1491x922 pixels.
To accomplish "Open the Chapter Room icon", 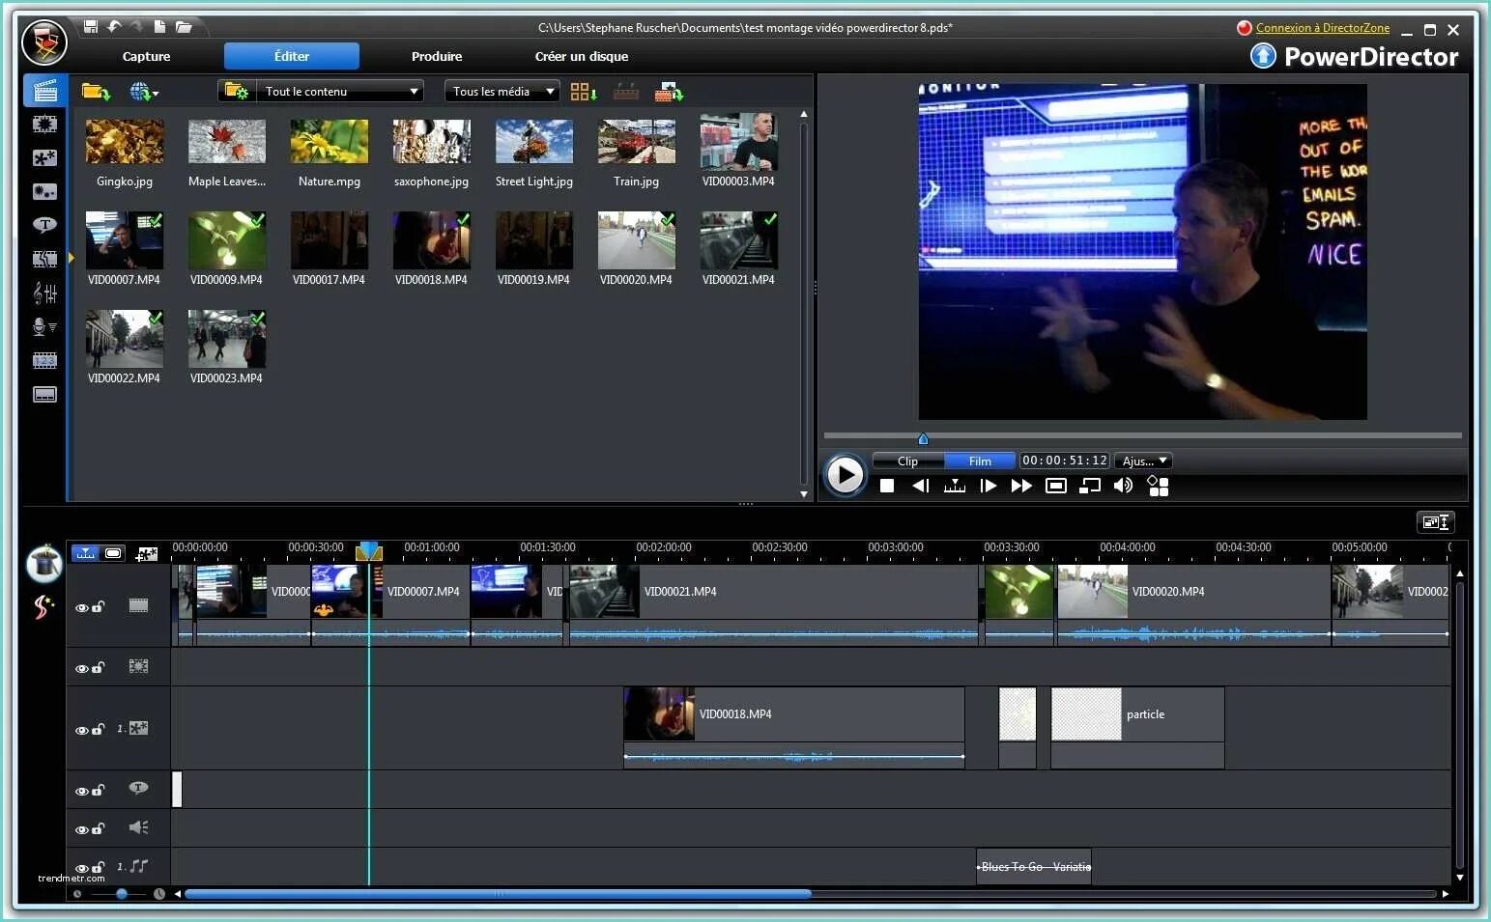I will click(x=44, y=361).
